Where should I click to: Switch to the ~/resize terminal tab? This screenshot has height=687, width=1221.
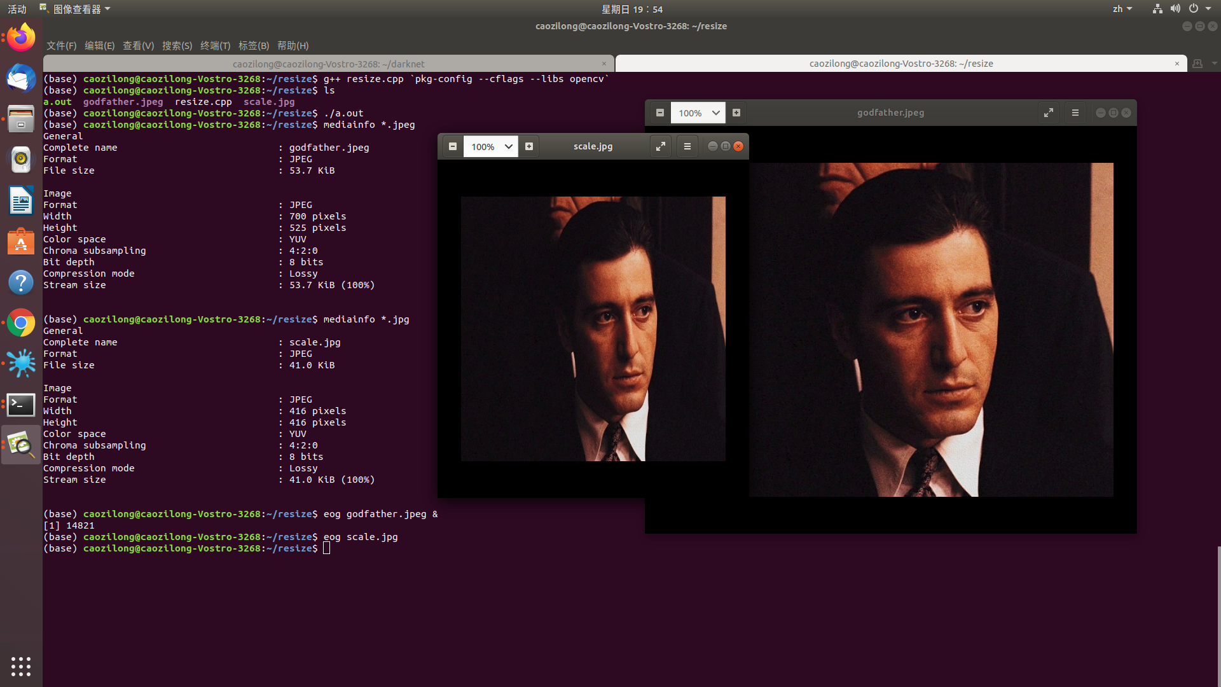(x=900, y=64)
